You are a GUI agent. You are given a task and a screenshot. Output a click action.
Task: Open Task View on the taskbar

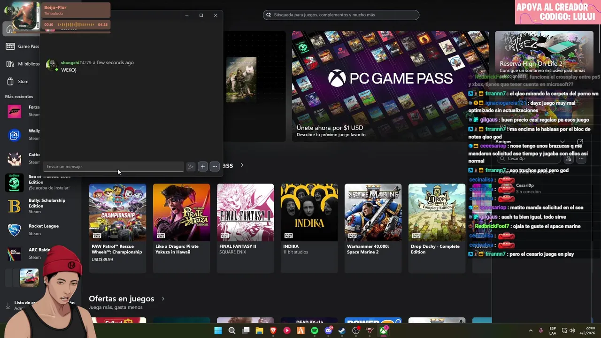tap(246, 330)
